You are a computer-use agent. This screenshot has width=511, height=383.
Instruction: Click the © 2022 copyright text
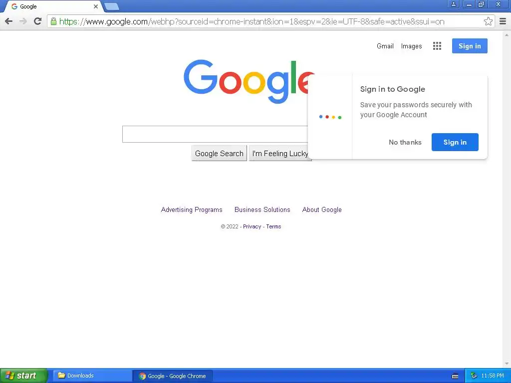point(230,226)
